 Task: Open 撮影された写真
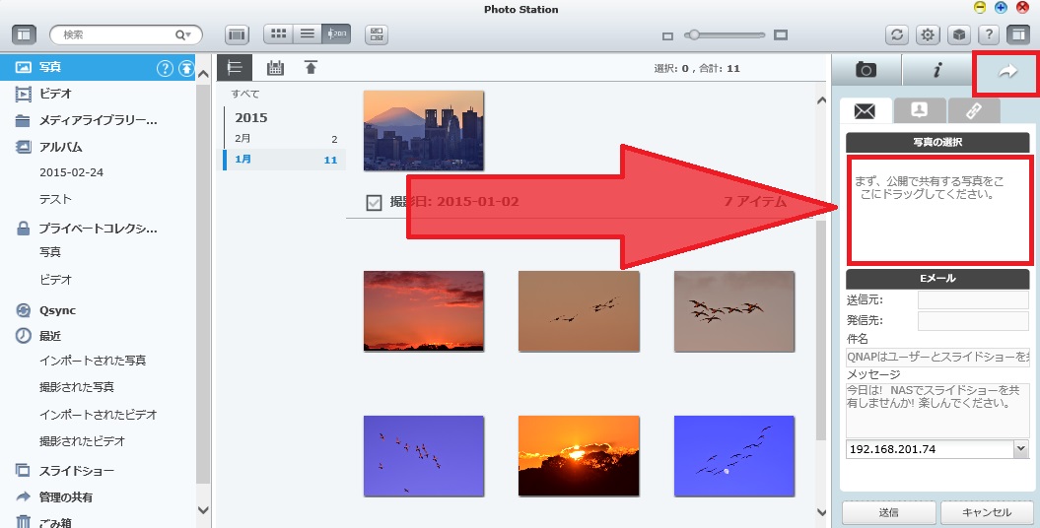(x=76, y=387)
